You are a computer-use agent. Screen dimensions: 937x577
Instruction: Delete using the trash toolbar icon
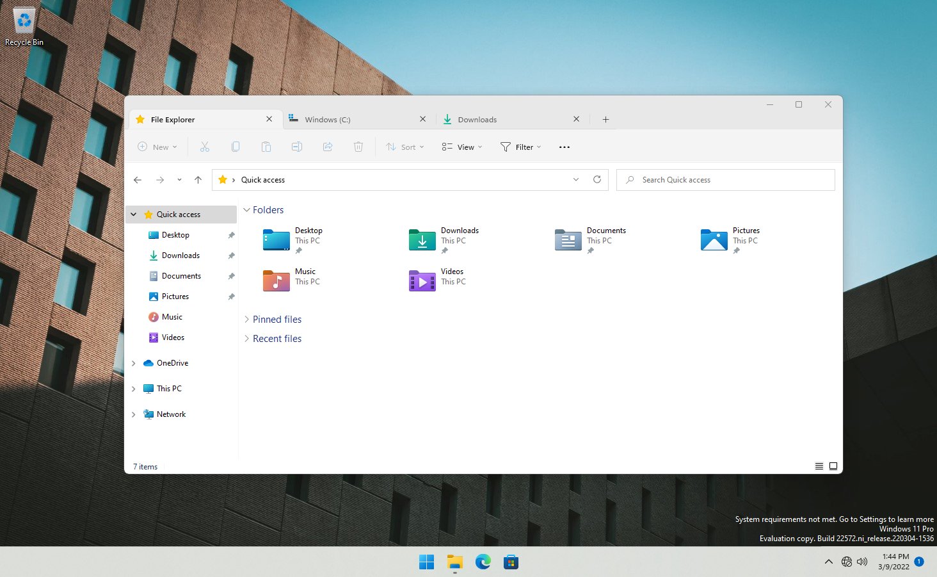point(358,147)
